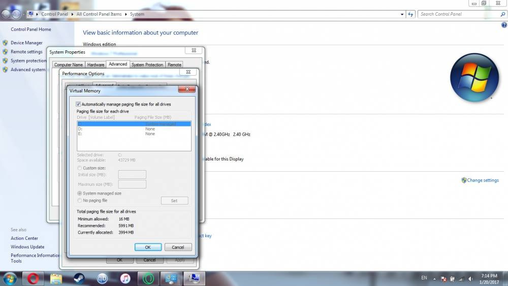Expand address bar history dropdown
508x286 pixels.
pyautogui.click(x=402, y=14)
